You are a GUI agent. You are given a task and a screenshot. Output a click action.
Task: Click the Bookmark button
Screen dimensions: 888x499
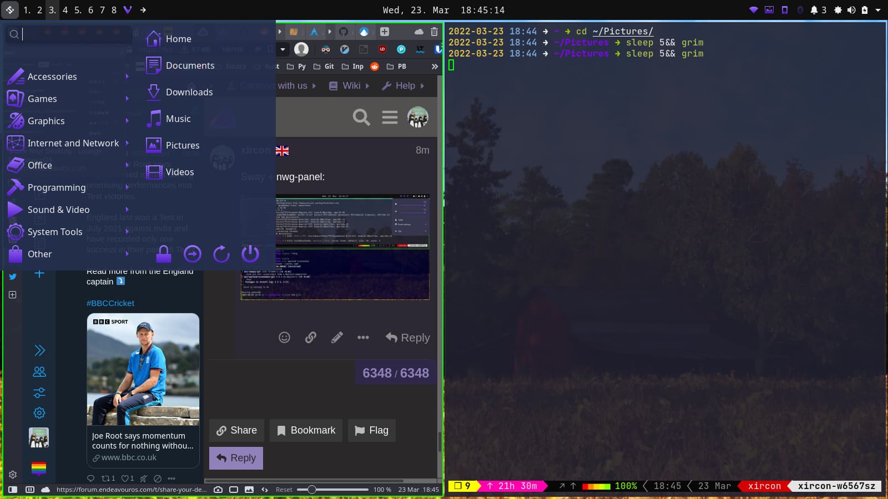[306, 430]
